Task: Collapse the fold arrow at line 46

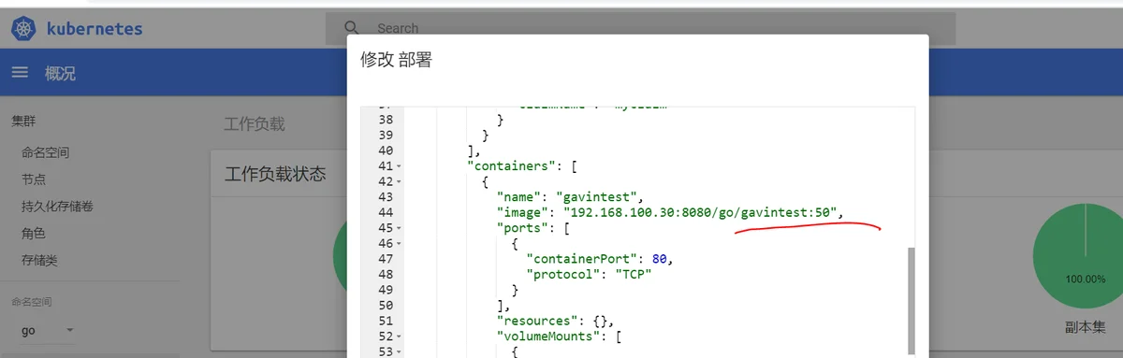Action: click(400, 244)
